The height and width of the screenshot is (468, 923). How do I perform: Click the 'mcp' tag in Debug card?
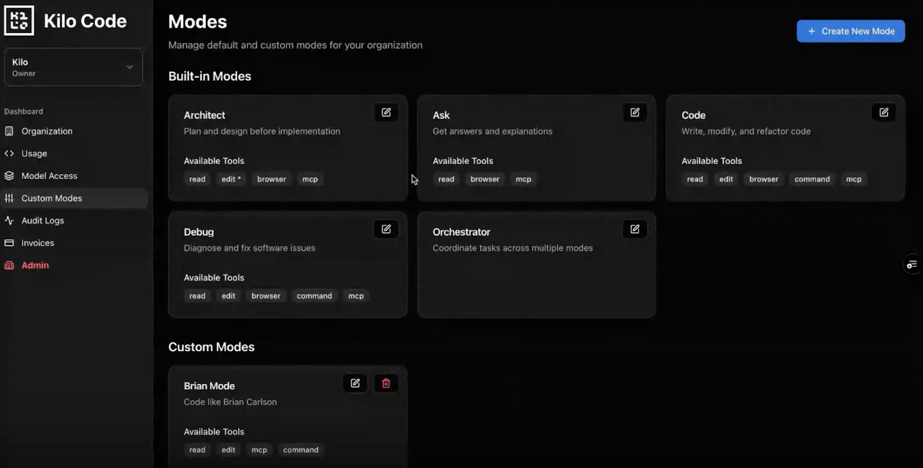[356, 296]
